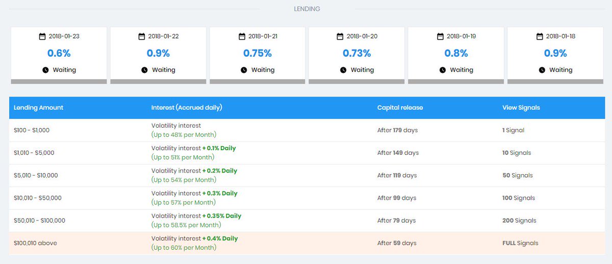Click the $50,010 - $100,000 lending amount
Viewport: 612px width, 264px height.
coord(39,221)
